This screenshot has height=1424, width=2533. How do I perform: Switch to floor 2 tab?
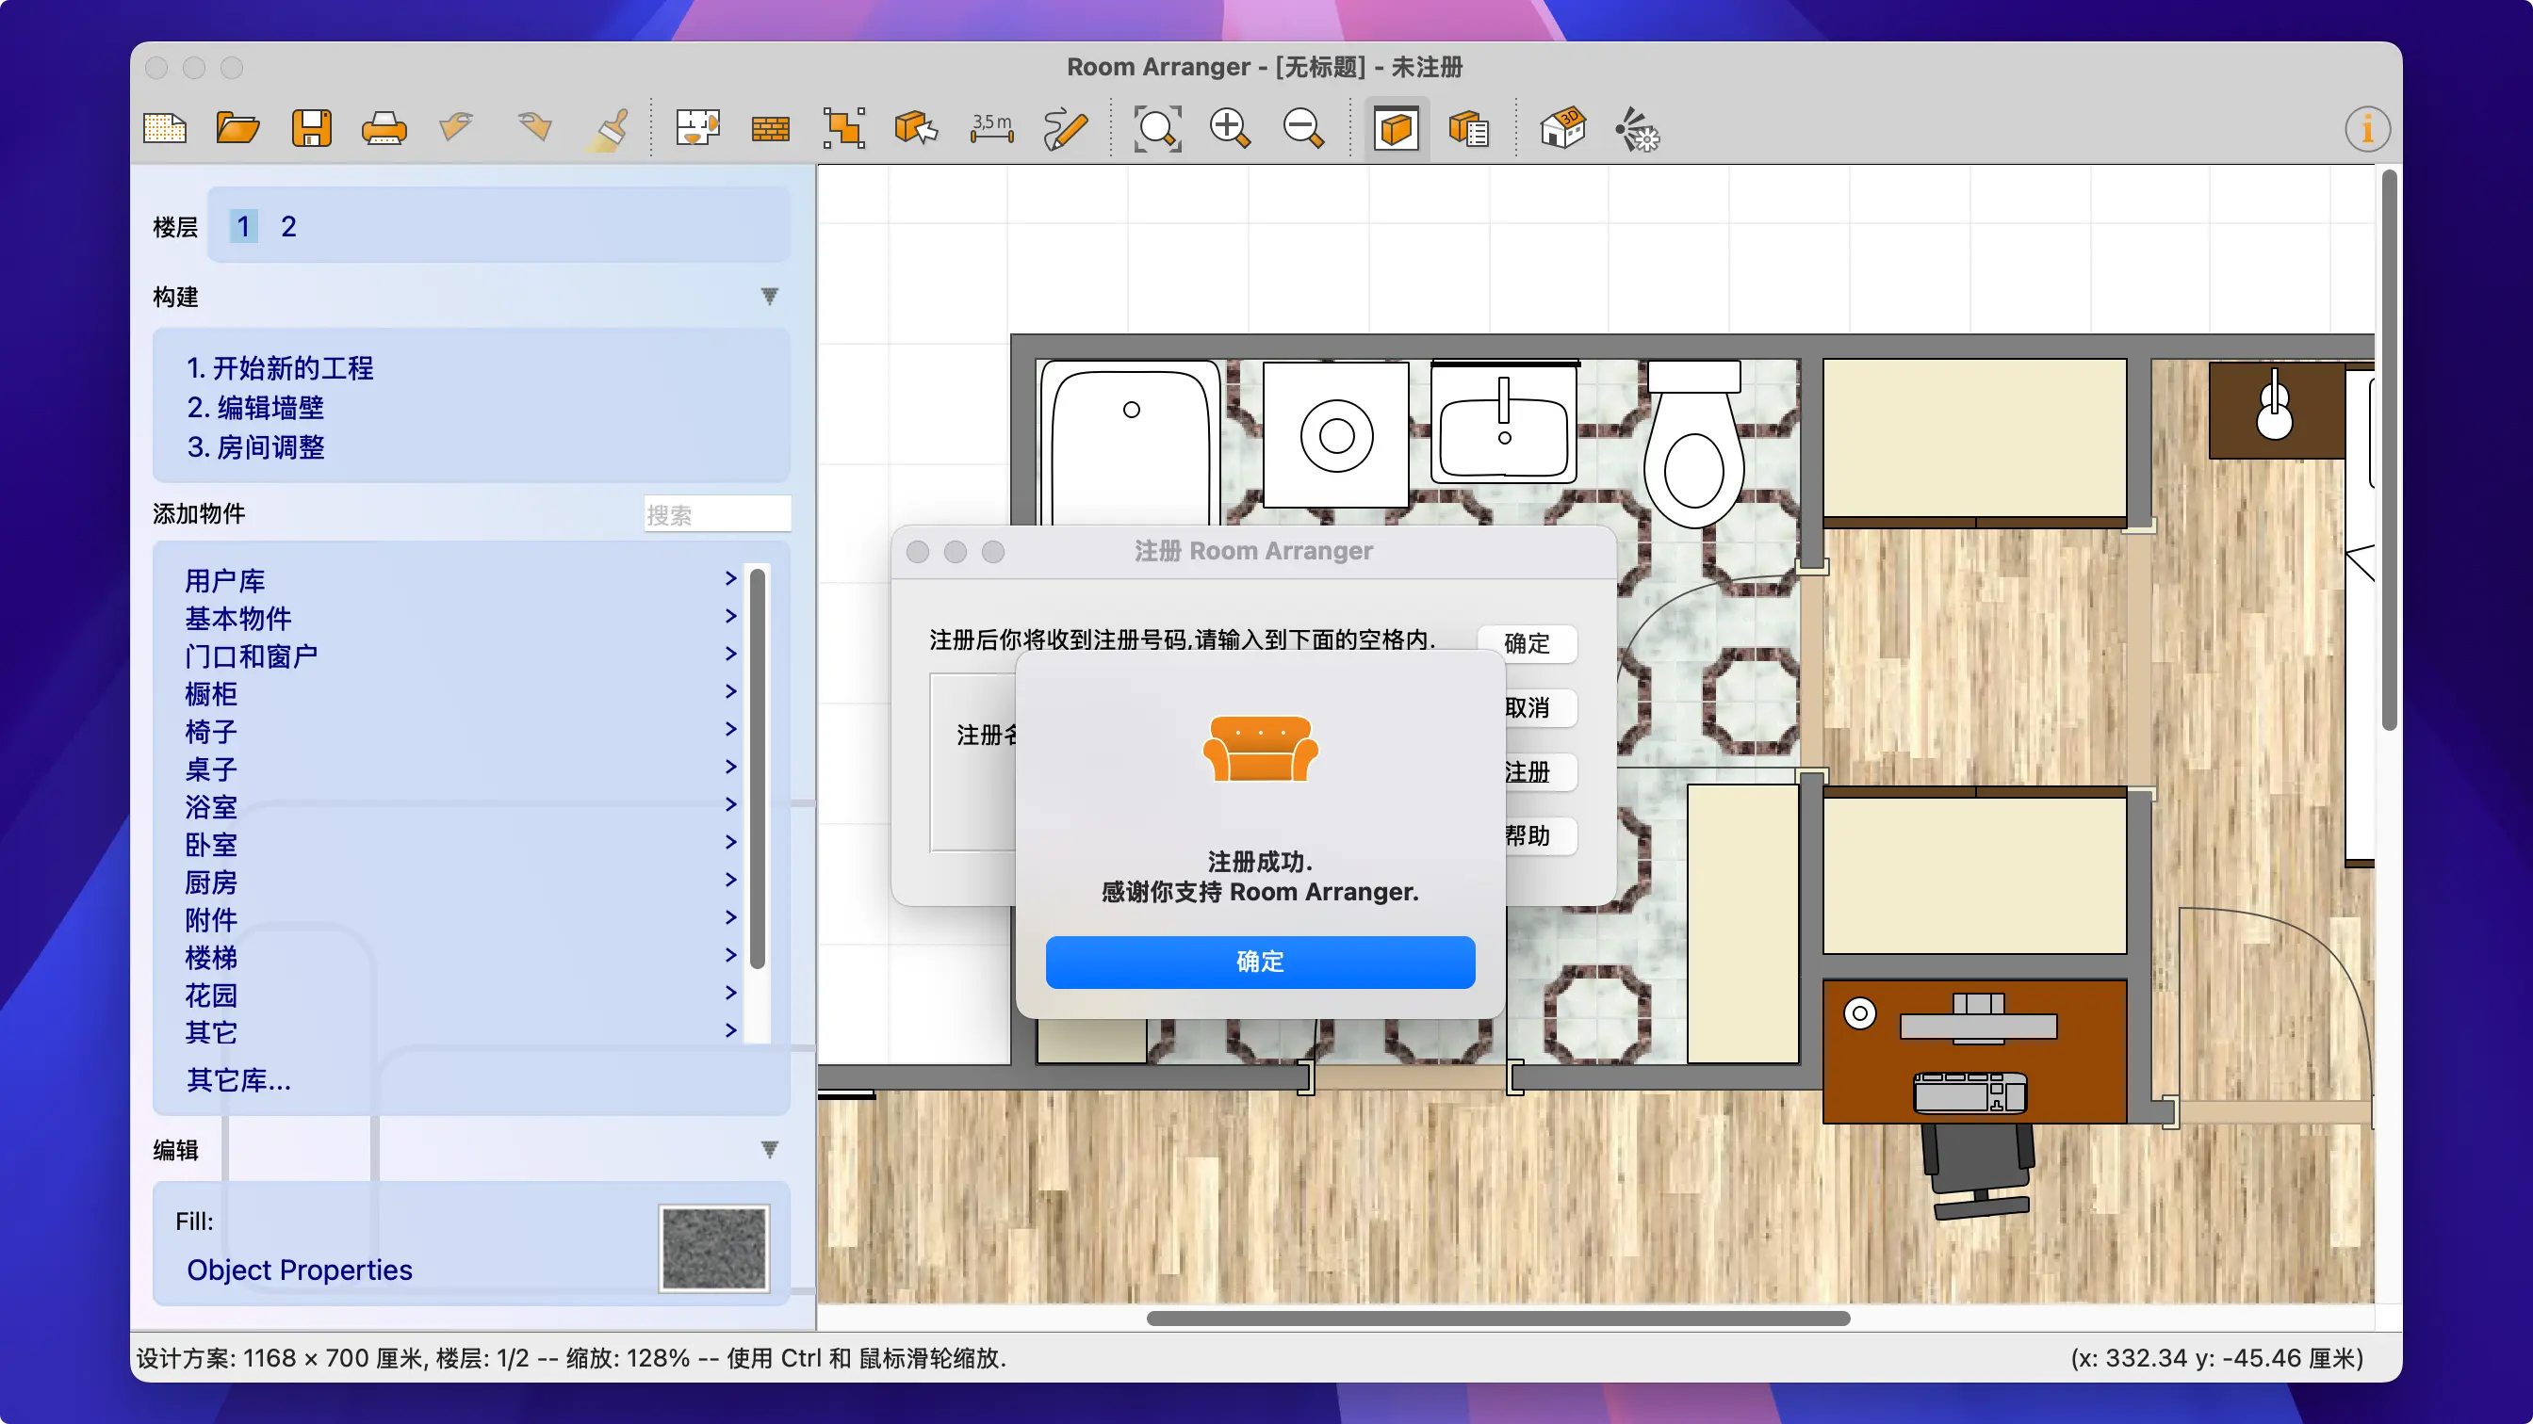coord(288,227)
